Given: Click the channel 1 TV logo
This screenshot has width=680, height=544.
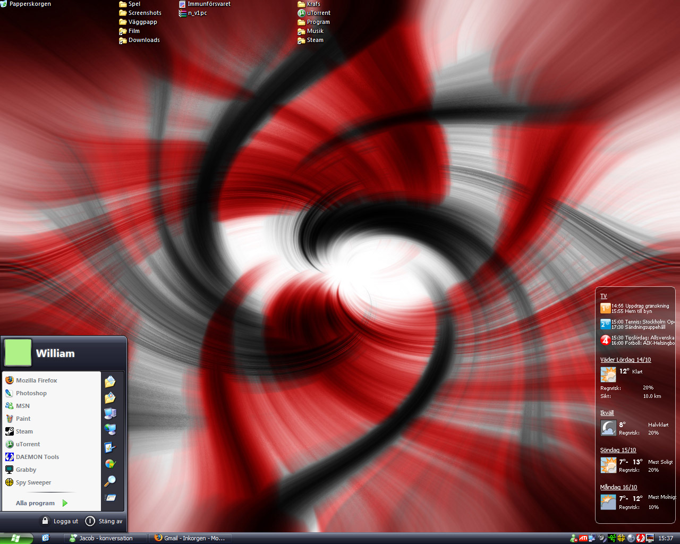Looking at the screenshot, I should tap(605, 308).
